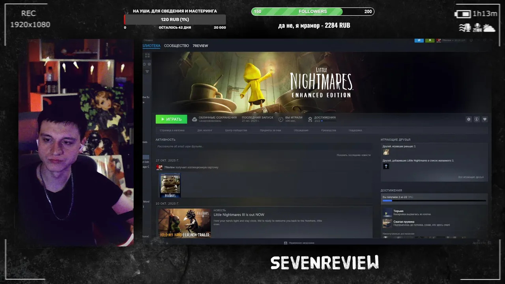This screenshot has height=284, width=505.
Task: Open the Сжатая пружина achievement icon
Action: 387,223
